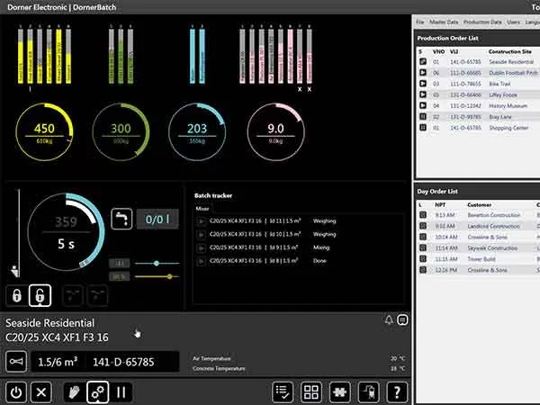Switch to manual mode with the hand icon
This screenshot has width=540, height=405.
tap(75, 391)
